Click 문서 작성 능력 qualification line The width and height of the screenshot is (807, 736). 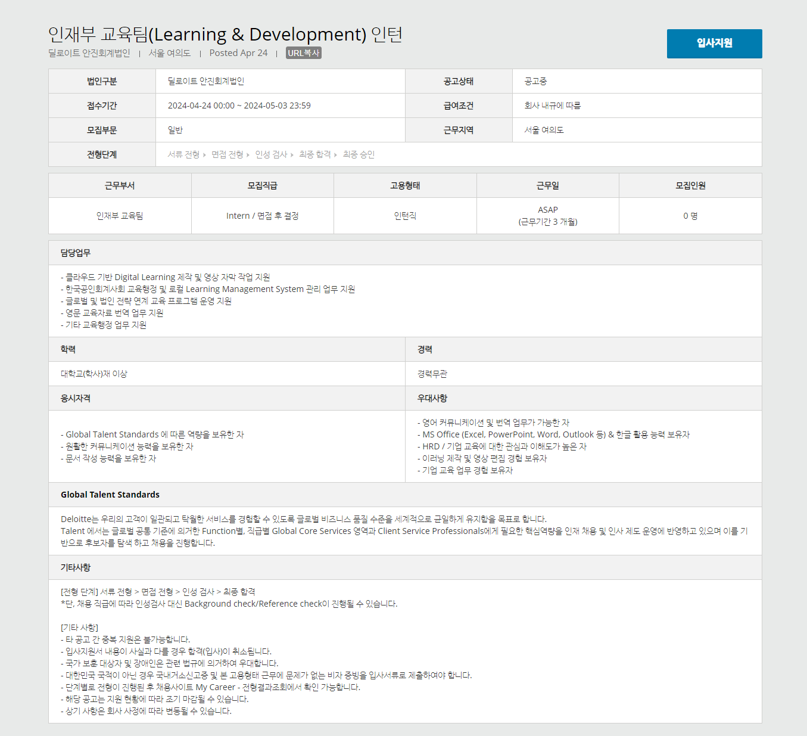(108, 458)
